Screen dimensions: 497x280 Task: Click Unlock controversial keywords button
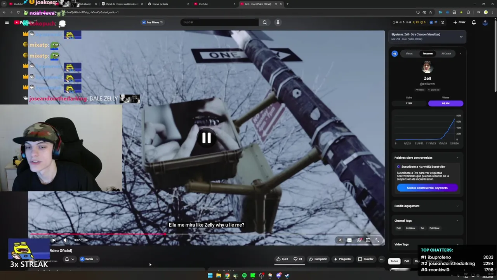click(427, 188)
